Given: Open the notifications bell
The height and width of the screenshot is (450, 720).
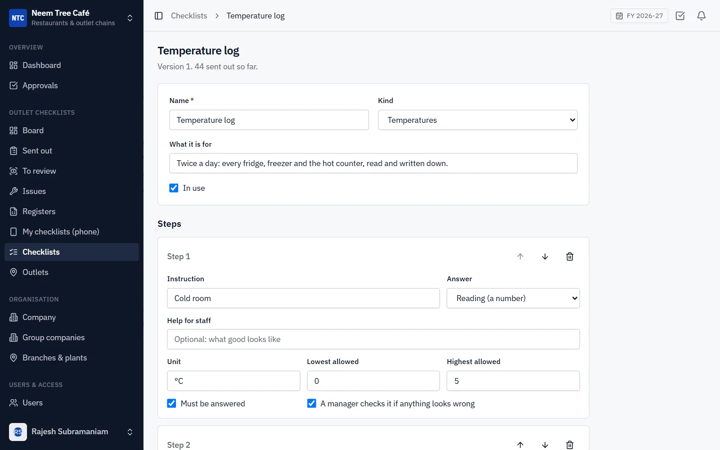Looking at the screenshot, I should click(x=701, y=16).
